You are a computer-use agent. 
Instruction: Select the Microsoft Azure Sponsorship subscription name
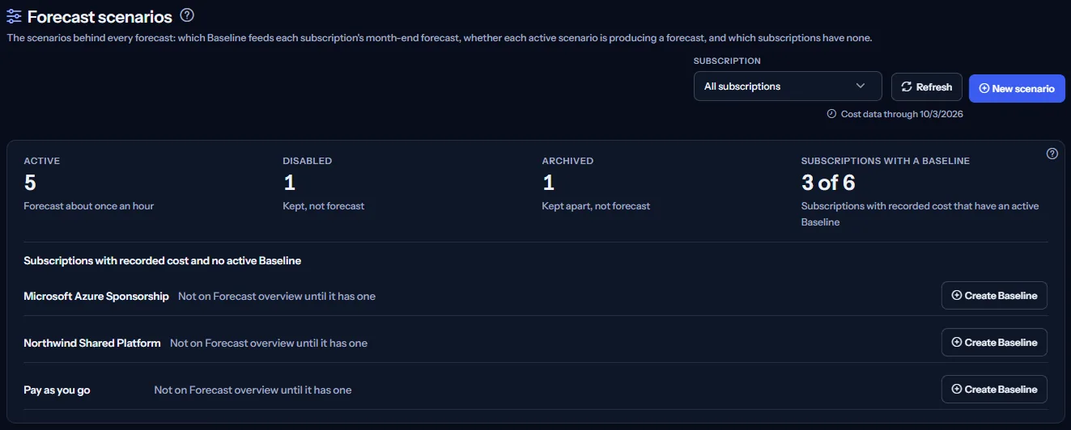point(96,297)
